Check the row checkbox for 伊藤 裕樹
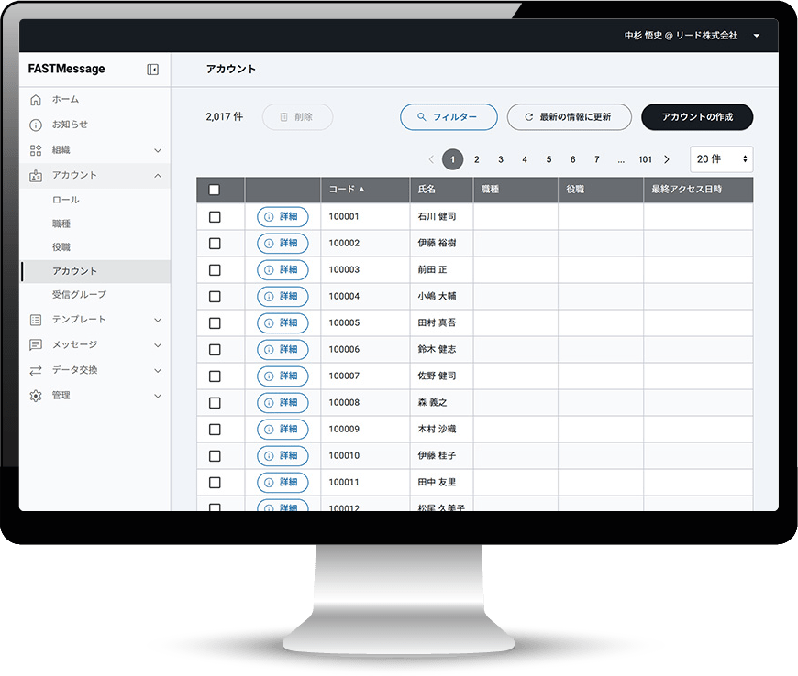Image resolution: width=798 pixels, height=676 pixels. pyautogui.click(x=215, y=244)
